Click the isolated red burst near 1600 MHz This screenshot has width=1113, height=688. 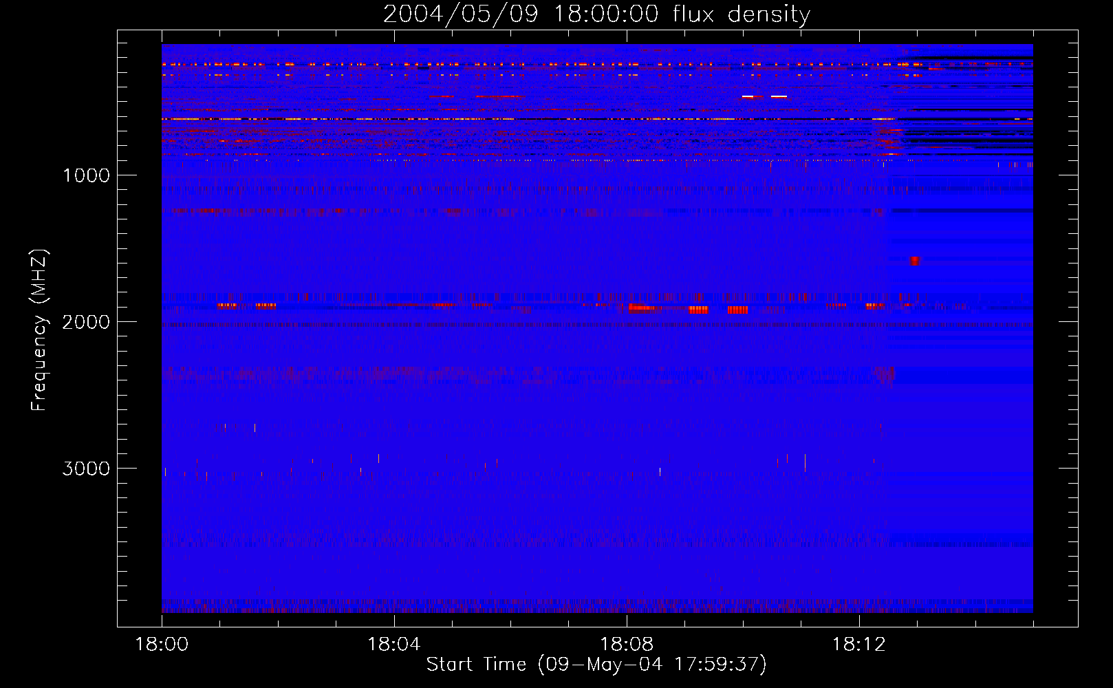914,261
